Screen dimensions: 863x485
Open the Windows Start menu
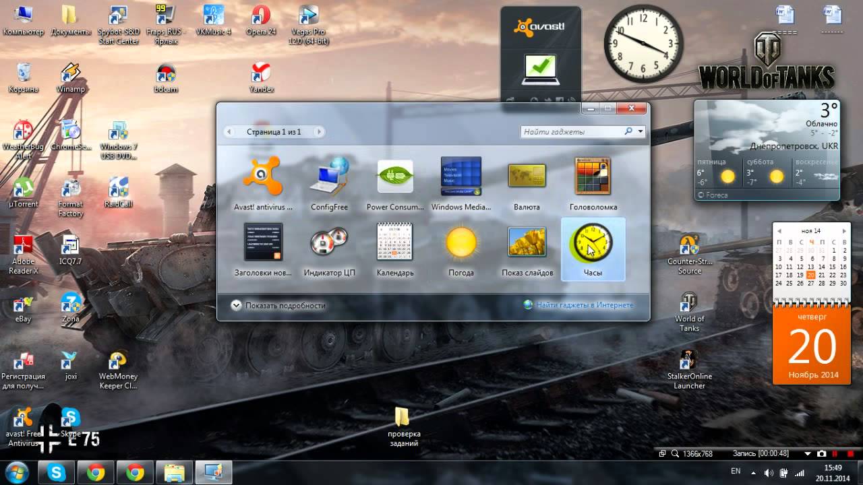(16, 473)
